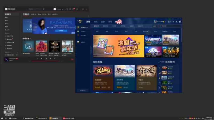Screen dimensions: 214x120
Task: Play the current song in NetEase Music
Action: (x=46, y=59)
